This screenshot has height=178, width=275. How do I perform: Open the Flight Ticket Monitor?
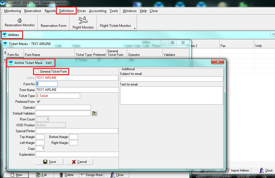pos(115,26)
